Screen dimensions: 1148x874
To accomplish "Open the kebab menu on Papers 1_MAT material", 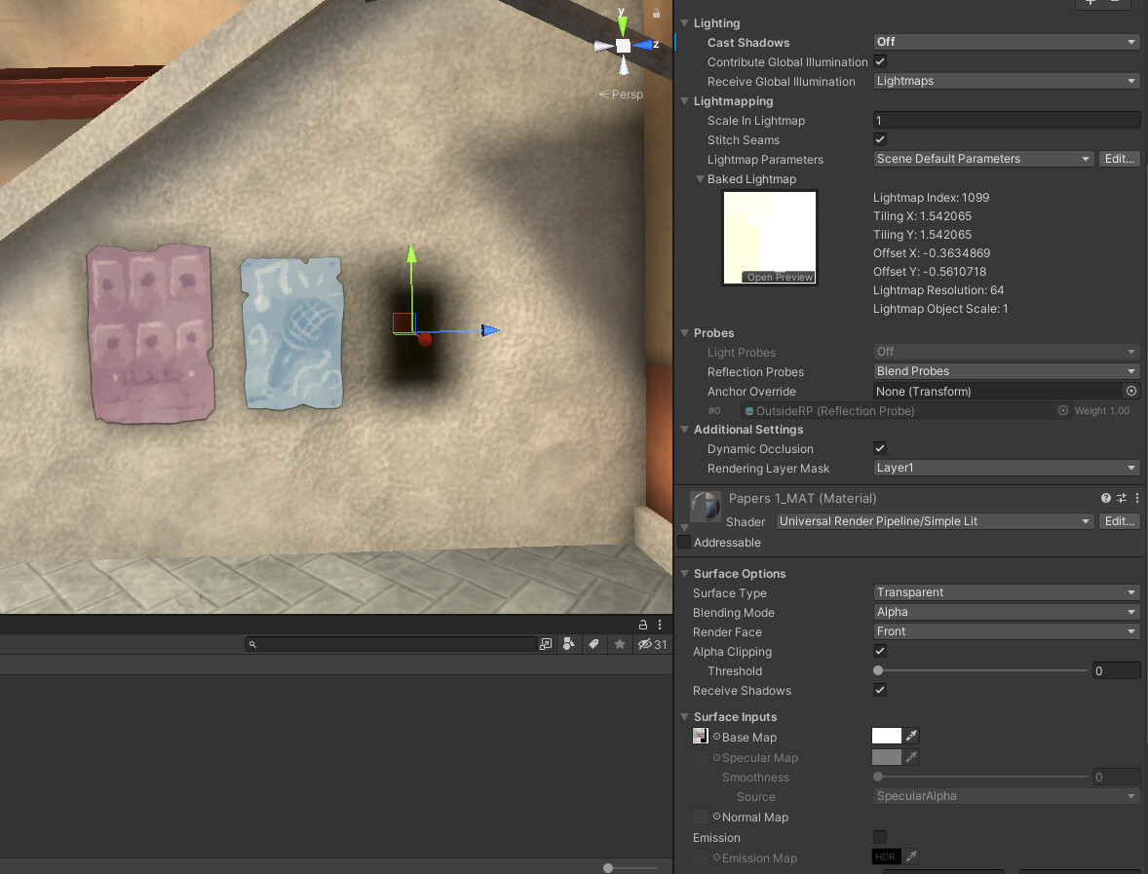I will (1136, 498).
